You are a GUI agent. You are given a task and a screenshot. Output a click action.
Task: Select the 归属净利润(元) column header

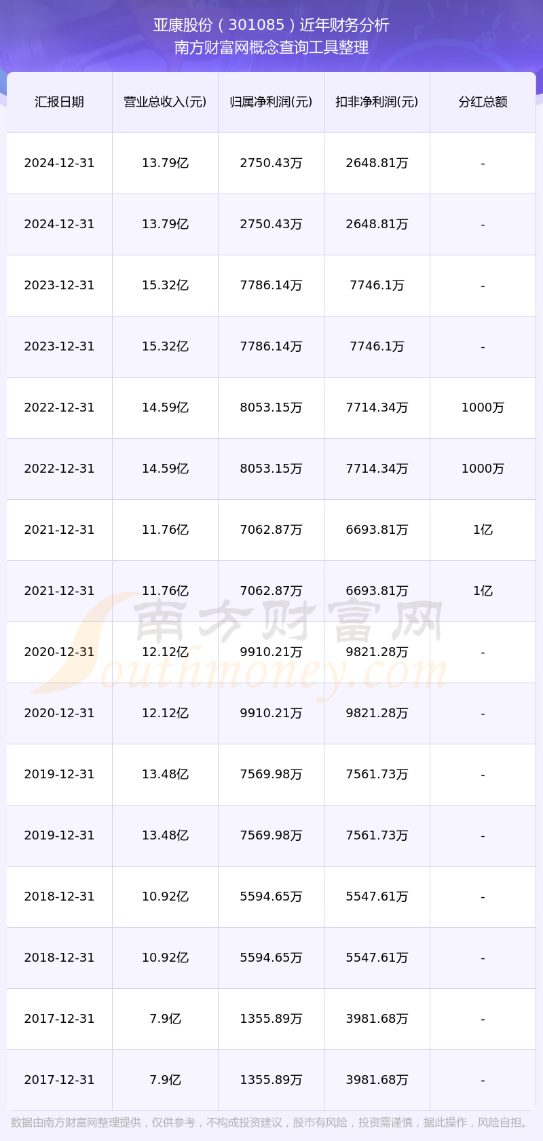click(271, 102)
